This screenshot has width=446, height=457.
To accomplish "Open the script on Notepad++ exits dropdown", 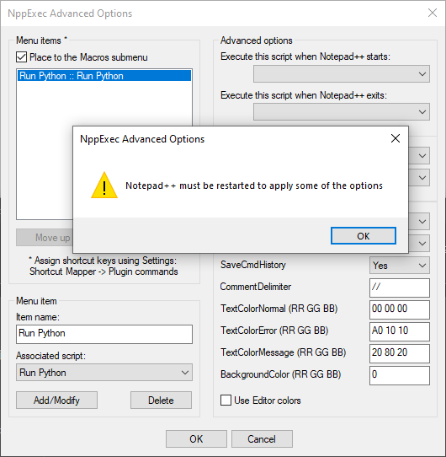I will coord(342,111).
